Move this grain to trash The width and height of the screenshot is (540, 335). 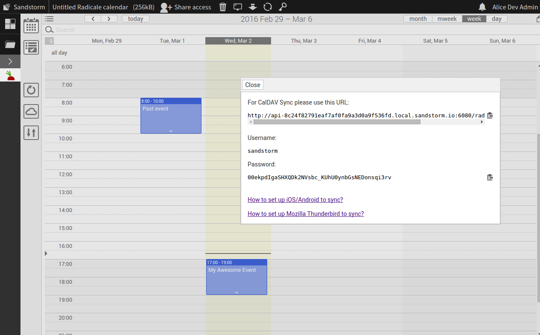tap(223, 7)
